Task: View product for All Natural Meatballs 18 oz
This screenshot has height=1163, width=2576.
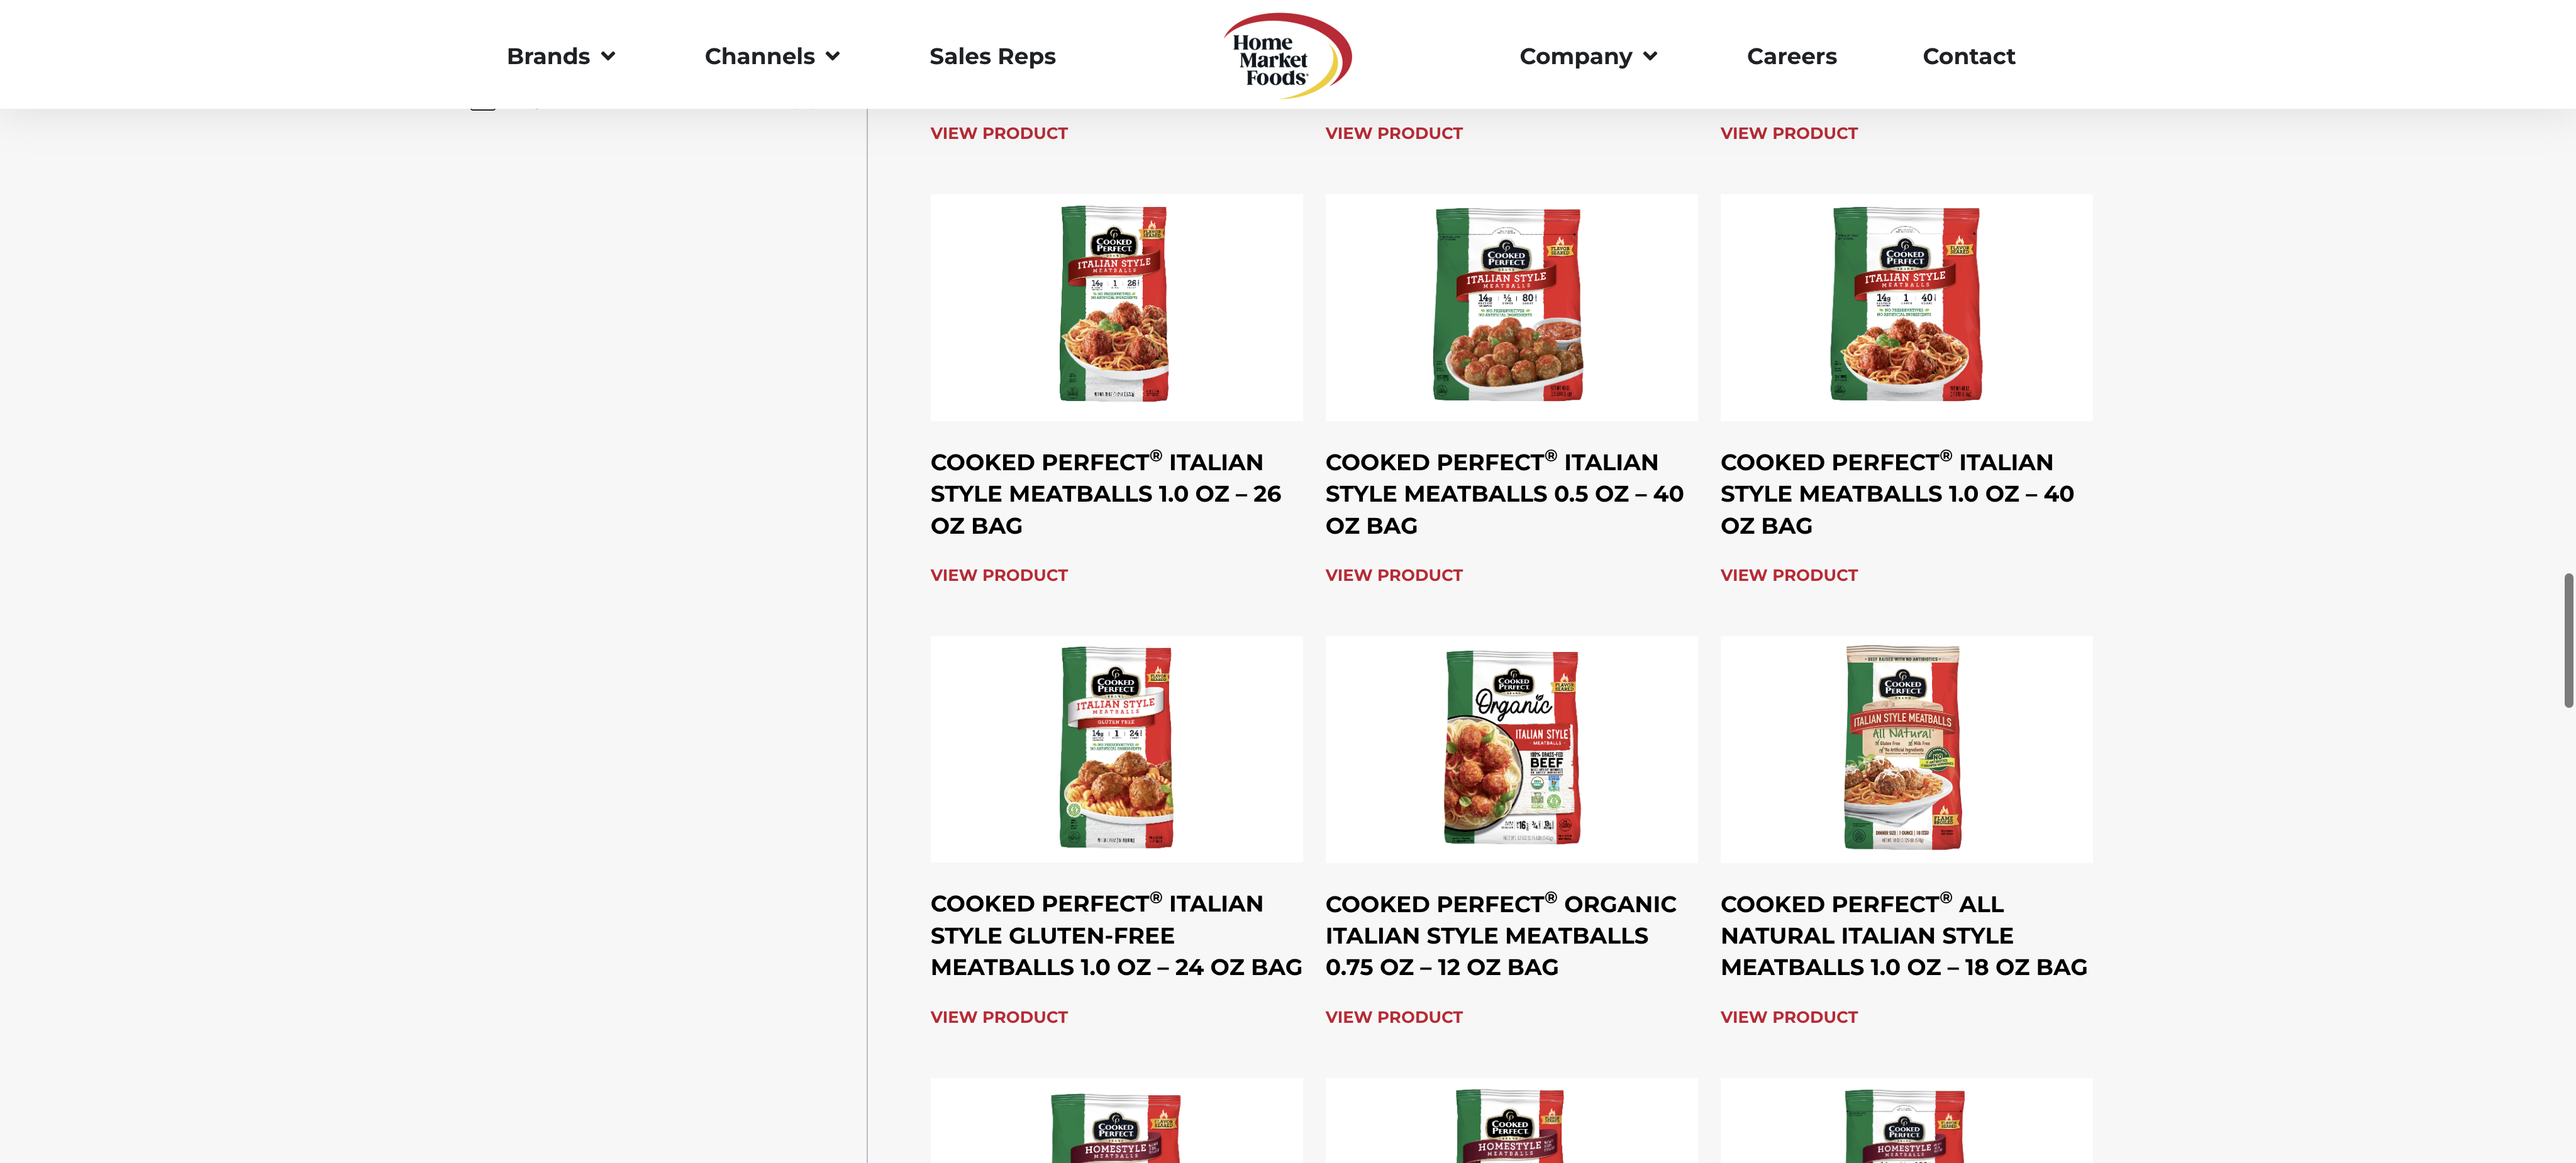Action: pos(1788,1017)
